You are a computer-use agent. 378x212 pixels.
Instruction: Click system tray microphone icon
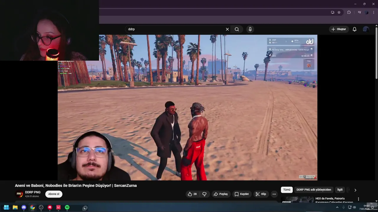343,208
